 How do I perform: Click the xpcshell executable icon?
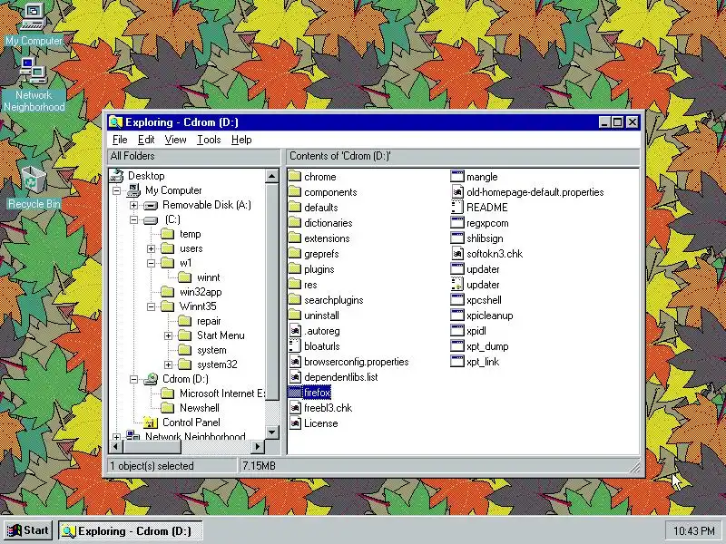click(x=457, y=300)
